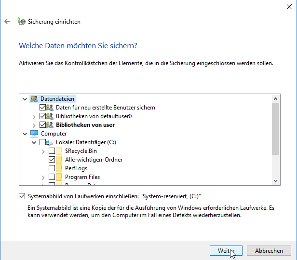Expand Bibliotheken von defaultuser0 node
Screen dimensions: 297x260
coord(34,116)
